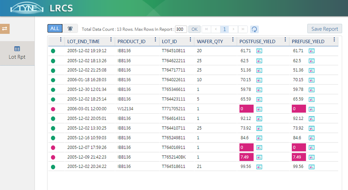Click the refresh report icon
The height and width of the screenshot is (190, 348).
point(254,29)
